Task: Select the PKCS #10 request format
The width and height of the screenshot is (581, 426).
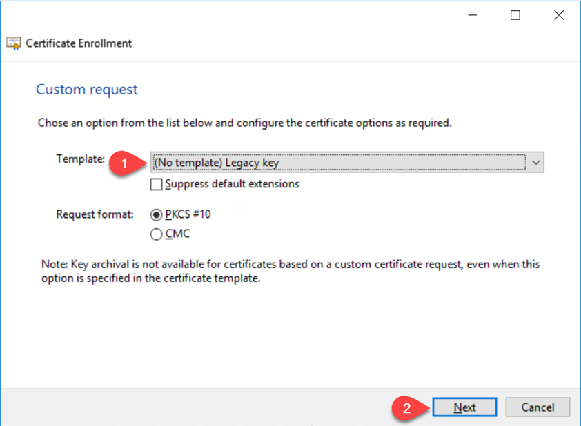Action: point(156,214)
